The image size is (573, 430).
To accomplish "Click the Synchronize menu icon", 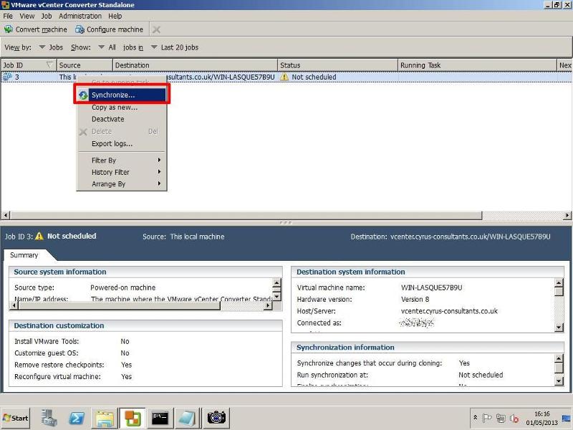I will click(83, 95).
